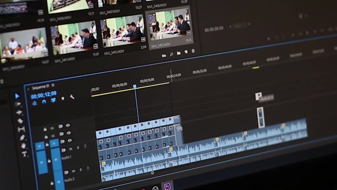Screen dimensions: 337x190
Task: Toggle Sync Lock on track V3
Action: point(60,127)
